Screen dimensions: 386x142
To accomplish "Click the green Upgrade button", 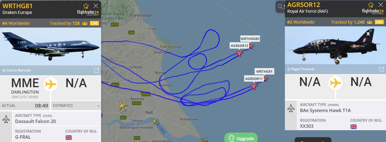I will click(x=241, y=138).
